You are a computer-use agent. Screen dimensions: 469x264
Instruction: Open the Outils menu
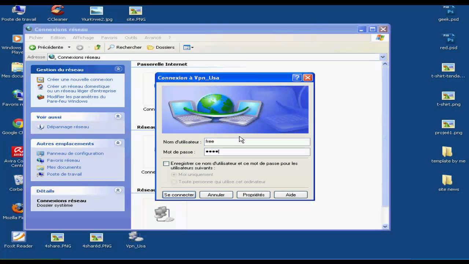click(x=131, y=37)
